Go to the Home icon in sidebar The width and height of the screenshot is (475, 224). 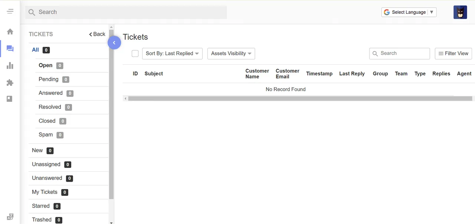click(x=10, y=32)
